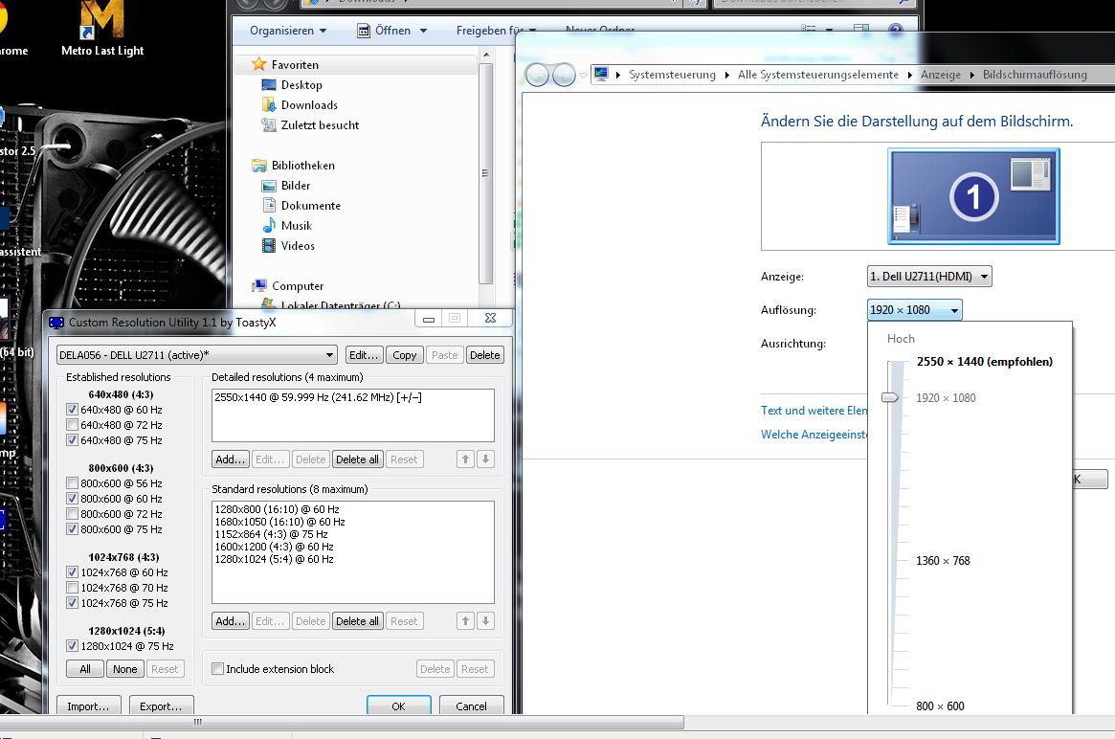Click the Edit... button next to monitor dropdown
Screen dimensions: 1115x739
pos(365,355)
